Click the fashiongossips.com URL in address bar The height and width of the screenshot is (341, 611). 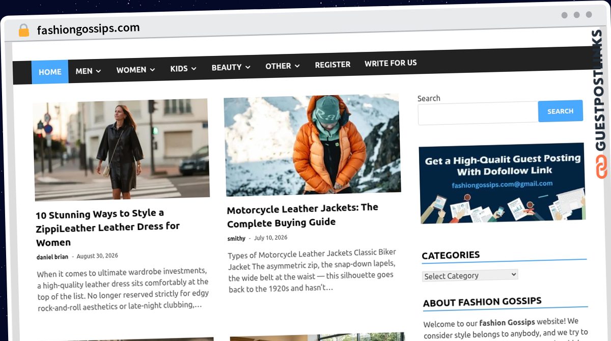(x=88, y=30)
